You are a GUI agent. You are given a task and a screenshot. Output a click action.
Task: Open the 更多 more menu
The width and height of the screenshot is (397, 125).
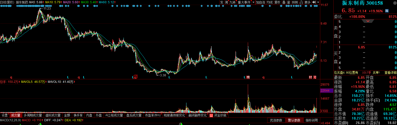pyautogui.click(x=307, y=2)
